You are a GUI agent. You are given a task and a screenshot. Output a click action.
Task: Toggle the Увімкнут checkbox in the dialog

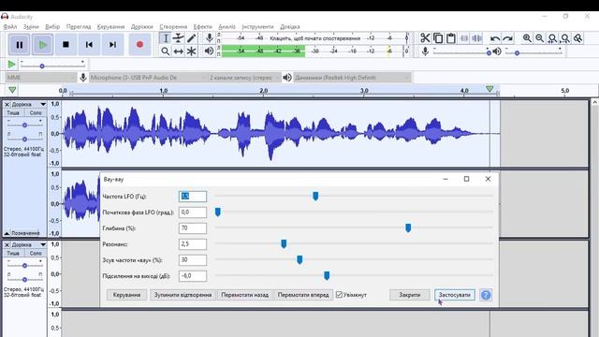point(339,295)
